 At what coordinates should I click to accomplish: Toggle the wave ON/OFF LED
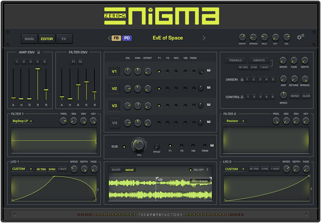click(x=191, y=170)
